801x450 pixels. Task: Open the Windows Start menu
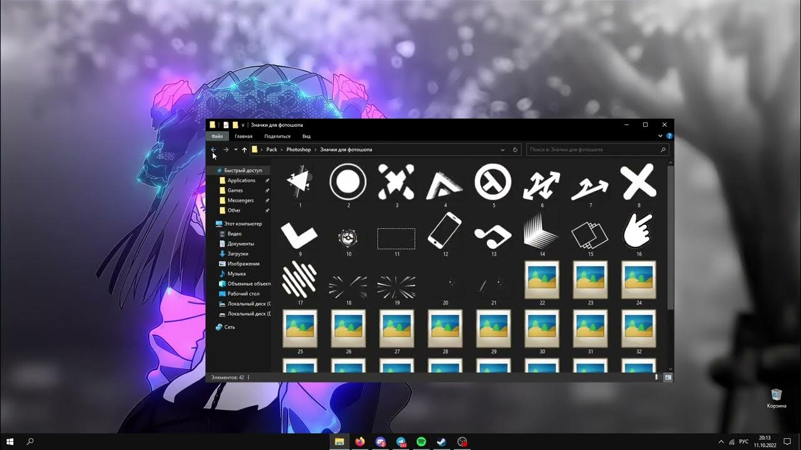coord(10,441)
